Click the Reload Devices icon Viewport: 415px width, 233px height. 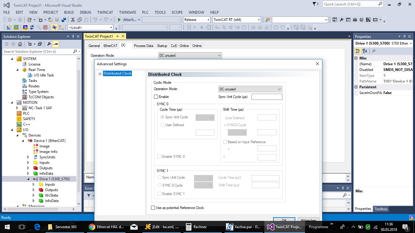pyautogui.click(x=32, y=27)
